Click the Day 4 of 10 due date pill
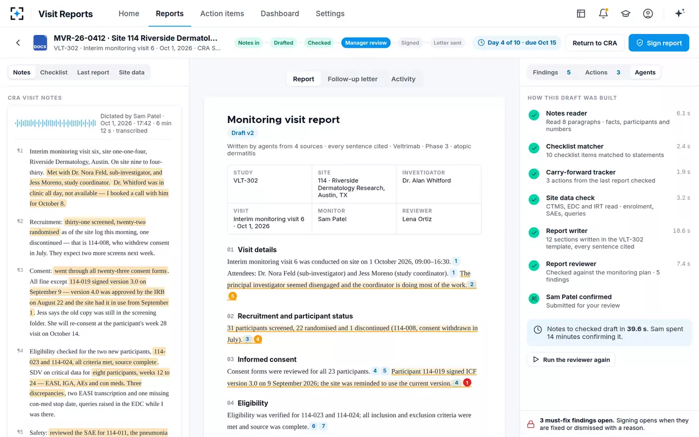Viewport: 699px width, 437px height. pos(516,43)
